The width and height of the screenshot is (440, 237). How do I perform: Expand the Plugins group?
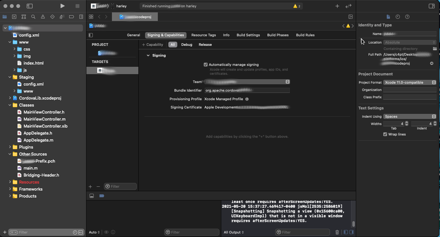pos(10,147)
